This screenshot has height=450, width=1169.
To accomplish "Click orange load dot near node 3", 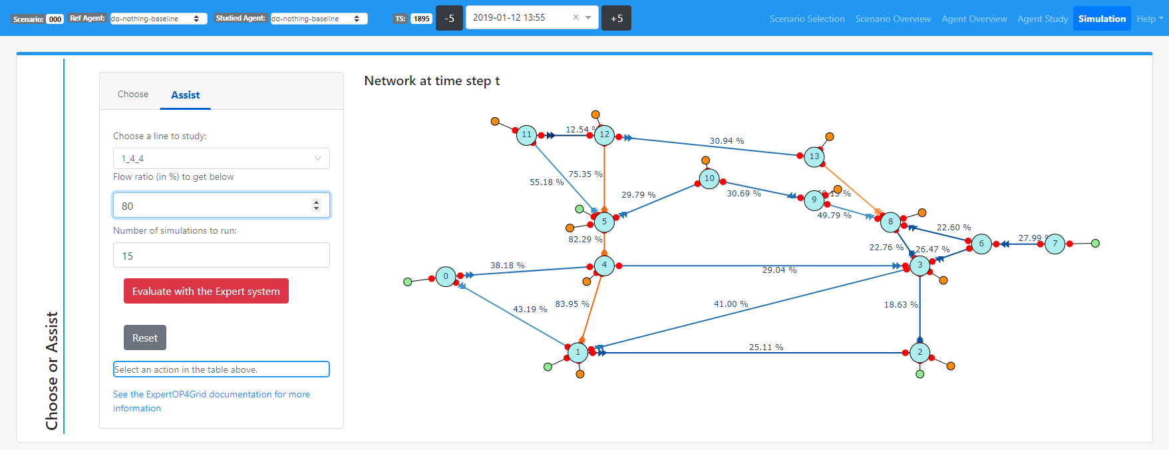I will pos(943,280).
